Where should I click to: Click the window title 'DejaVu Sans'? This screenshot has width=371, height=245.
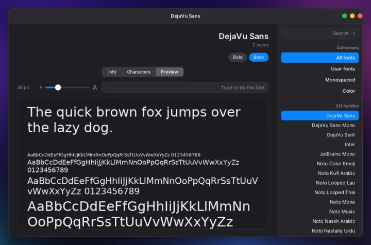click(x=185, y=16)
